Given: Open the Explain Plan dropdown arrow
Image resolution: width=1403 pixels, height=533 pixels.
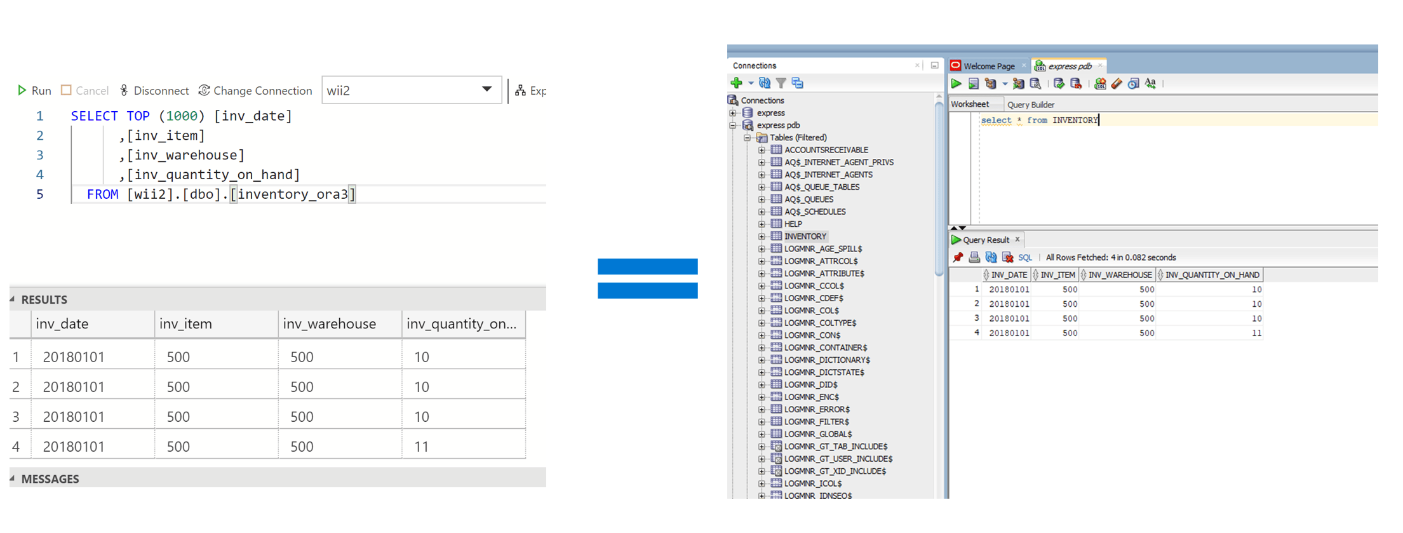Looking at the screenshot, I should [1005, 83].
